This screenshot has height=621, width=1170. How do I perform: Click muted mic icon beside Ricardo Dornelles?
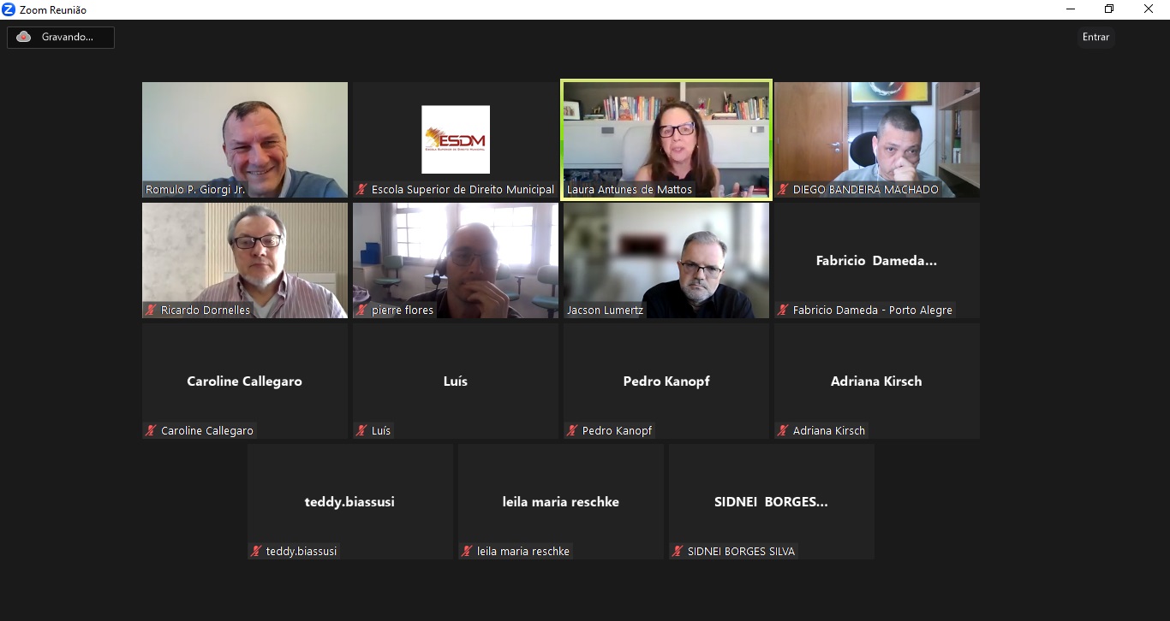151,310
